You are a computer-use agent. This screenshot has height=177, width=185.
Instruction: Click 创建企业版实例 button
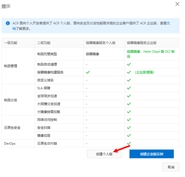click(152, 154)
